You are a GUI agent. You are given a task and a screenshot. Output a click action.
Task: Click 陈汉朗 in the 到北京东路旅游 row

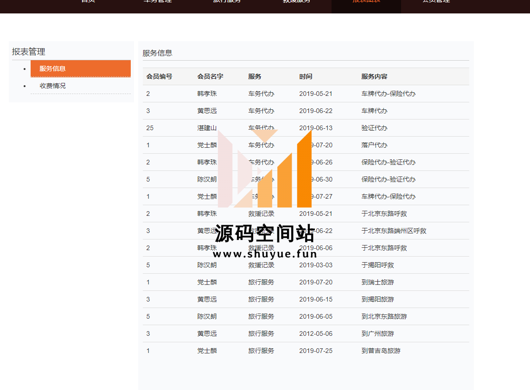point(207,316)
